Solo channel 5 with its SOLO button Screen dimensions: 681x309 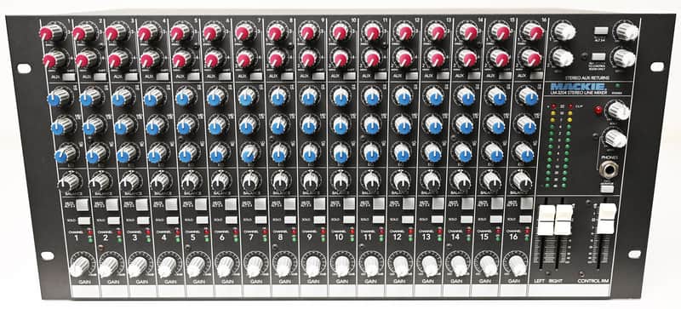point(202,220)
